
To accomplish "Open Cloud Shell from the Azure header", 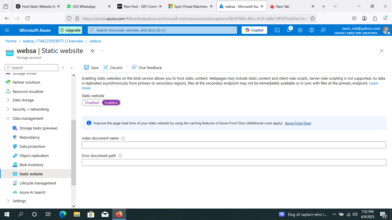I will tap(277, 30).
